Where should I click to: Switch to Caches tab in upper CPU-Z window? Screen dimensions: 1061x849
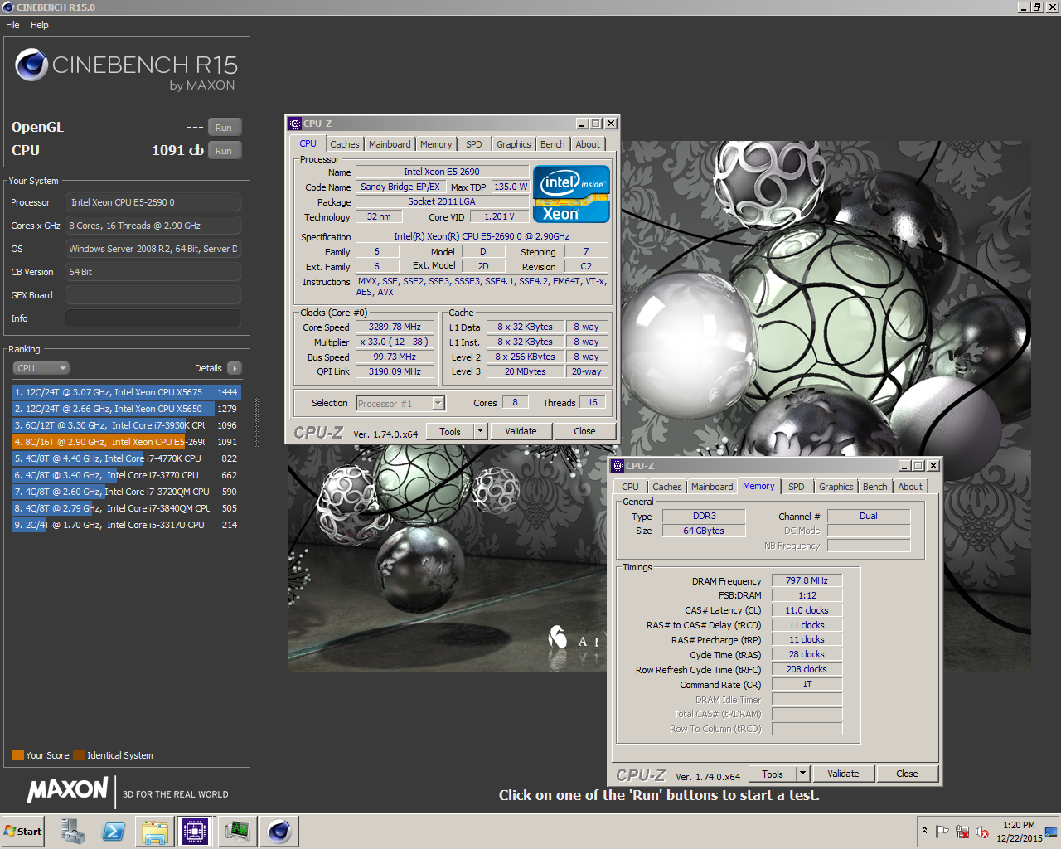click(345, 144)
